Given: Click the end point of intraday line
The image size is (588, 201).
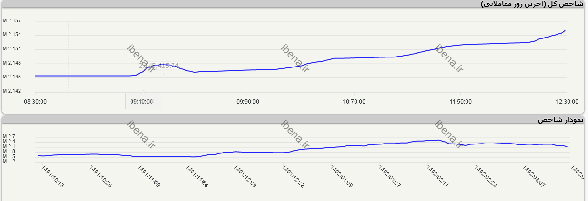Looking at the screenshot, I should click(565, 30).
